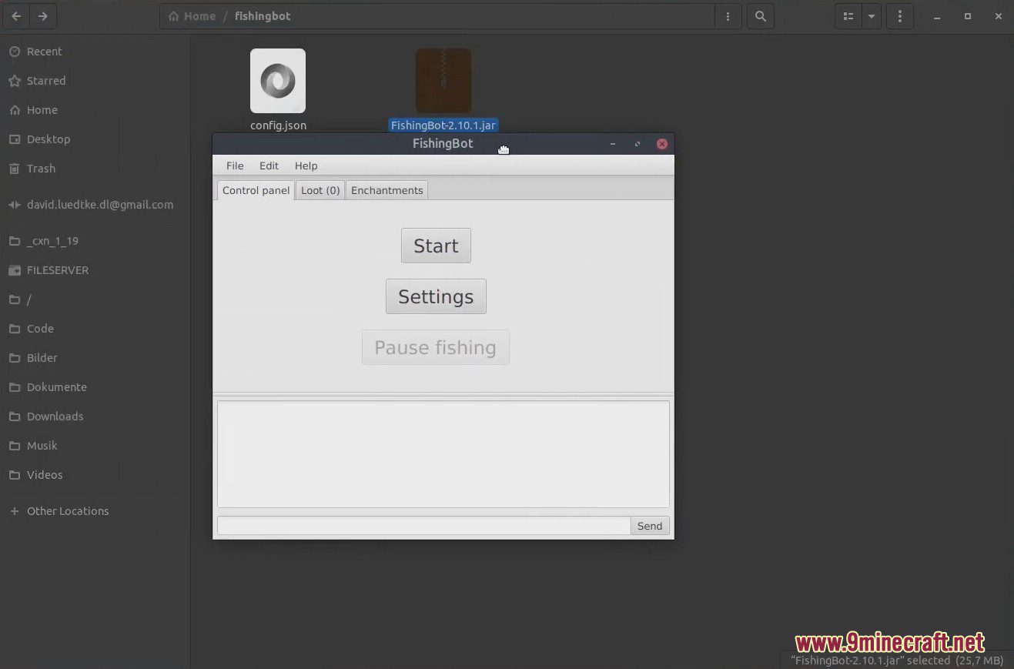Open the File menu in FishingBot
1014x669 pixels.
tap(235, 166)
